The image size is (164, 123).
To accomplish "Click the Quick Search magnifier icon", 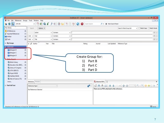I will pos(102,24).
